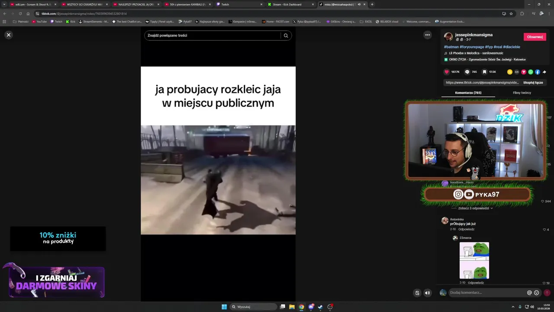554x312 pixels.
Task: Click the embed code icon
Action: tap(516, 72)
